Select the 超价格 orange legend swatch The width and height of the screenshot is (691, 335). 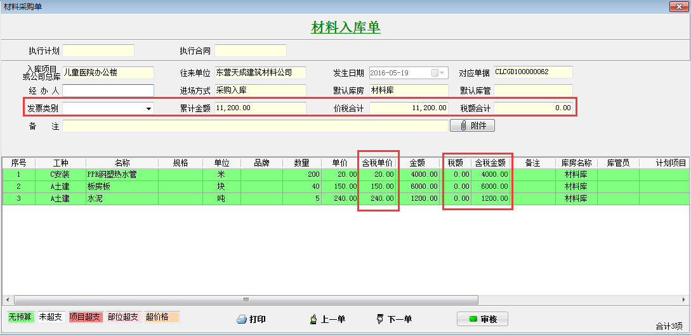(162, 317)
